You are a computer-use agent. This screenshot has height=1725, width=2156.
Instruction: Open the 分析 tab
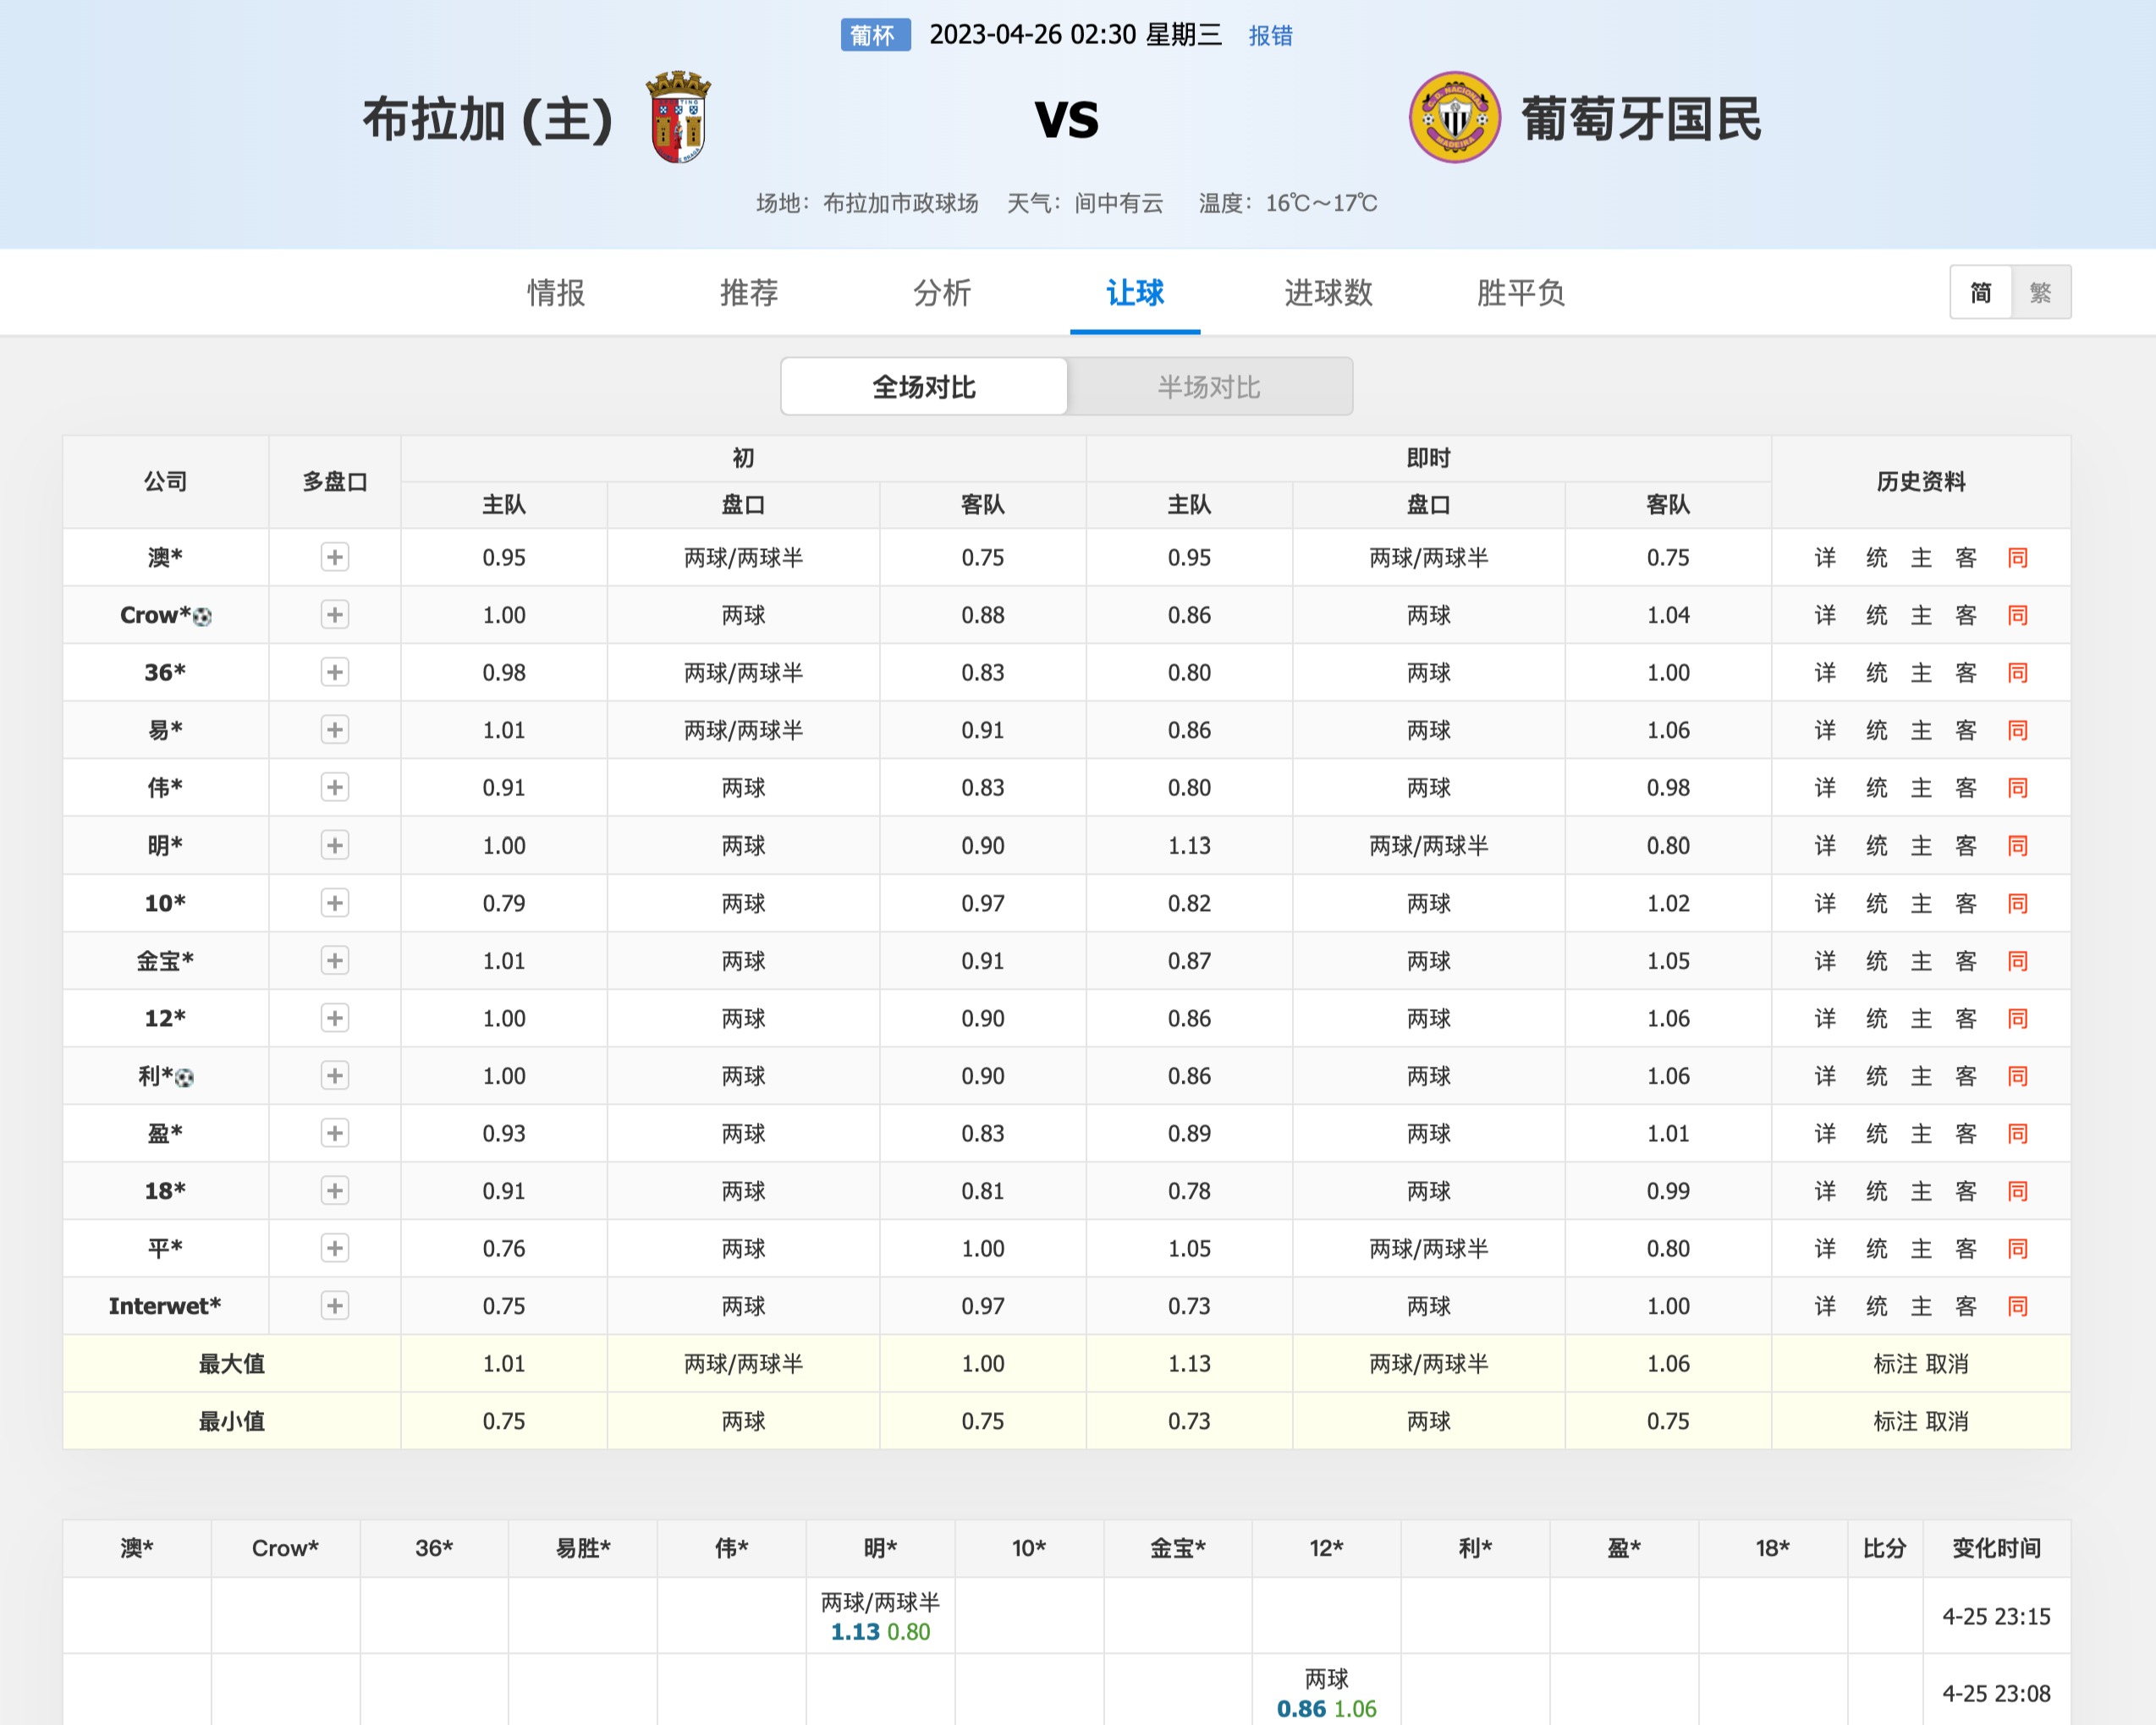(942, 293)
